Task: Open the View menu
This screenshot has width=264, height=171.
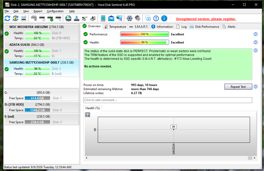Action: [26, 11]
